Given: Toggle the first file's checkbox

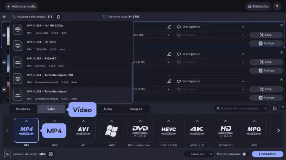Looking at the screenshot, I should (x=4, y=35).
